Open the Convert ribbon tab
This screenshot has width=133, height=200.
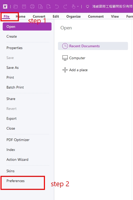click(x=39, y=16)
